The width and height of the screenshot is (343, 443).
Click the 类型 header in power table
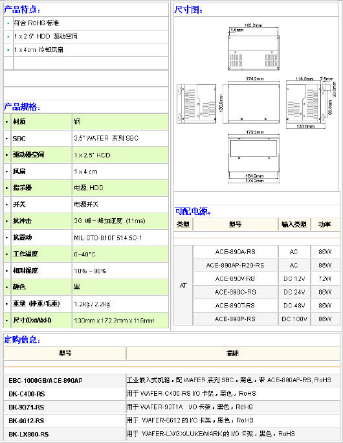(x=183, y=224)
